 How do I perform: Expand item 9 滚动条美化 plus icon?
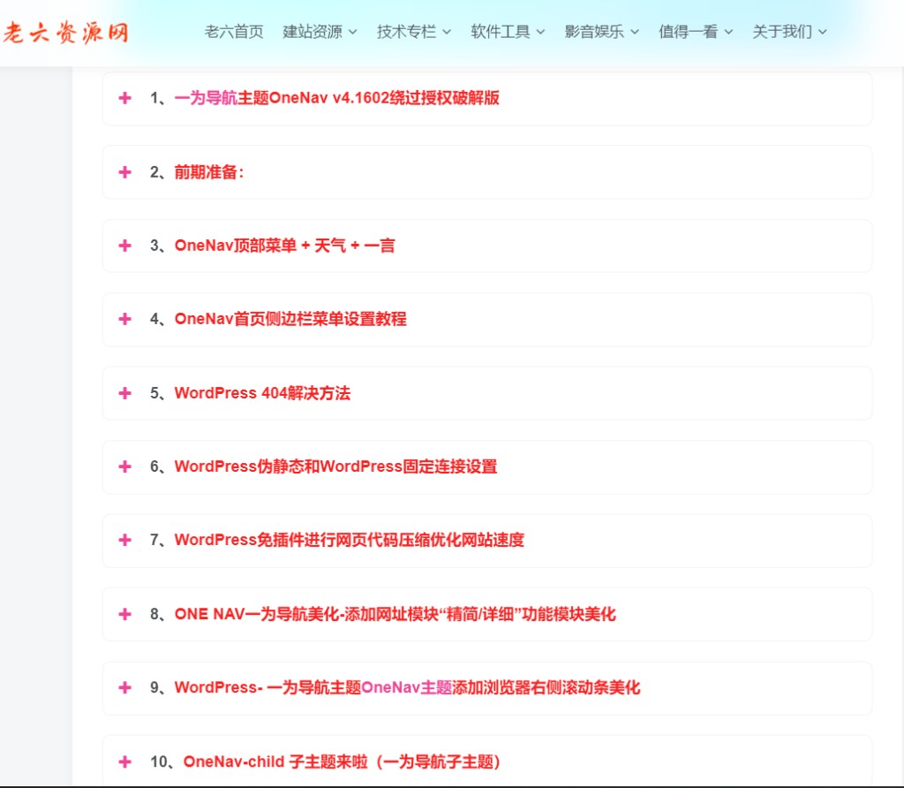[x=124, y=687]
